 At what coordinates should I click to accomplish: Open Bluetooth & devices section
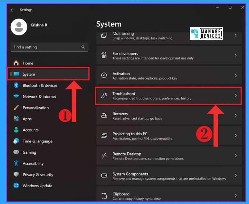40,86
